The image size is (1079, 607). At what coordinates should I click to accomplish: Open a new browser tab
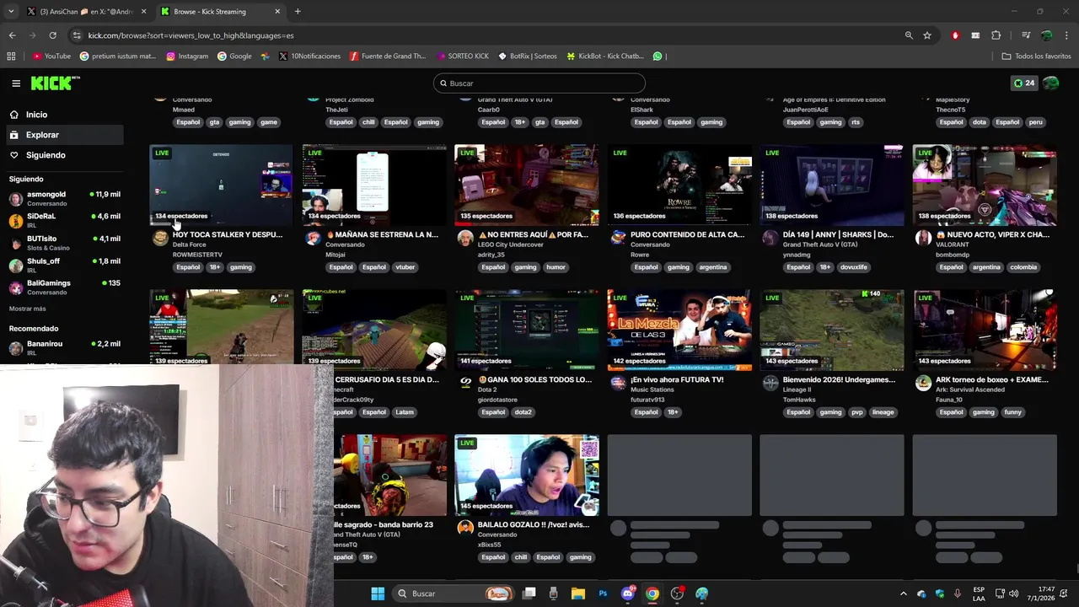coord(298,12)
